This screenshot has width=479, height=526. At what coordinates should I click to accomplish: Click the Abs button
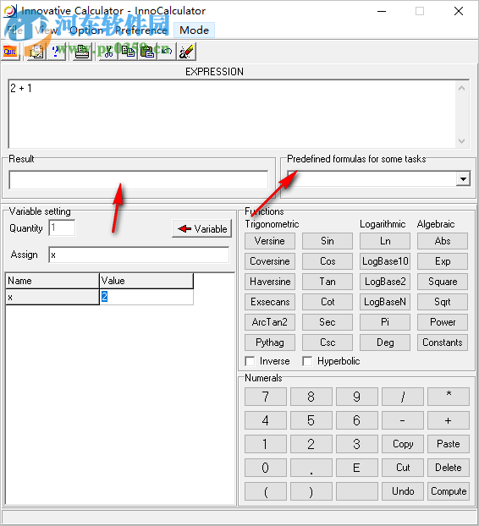pyautogui.click(x=443, y=241)
